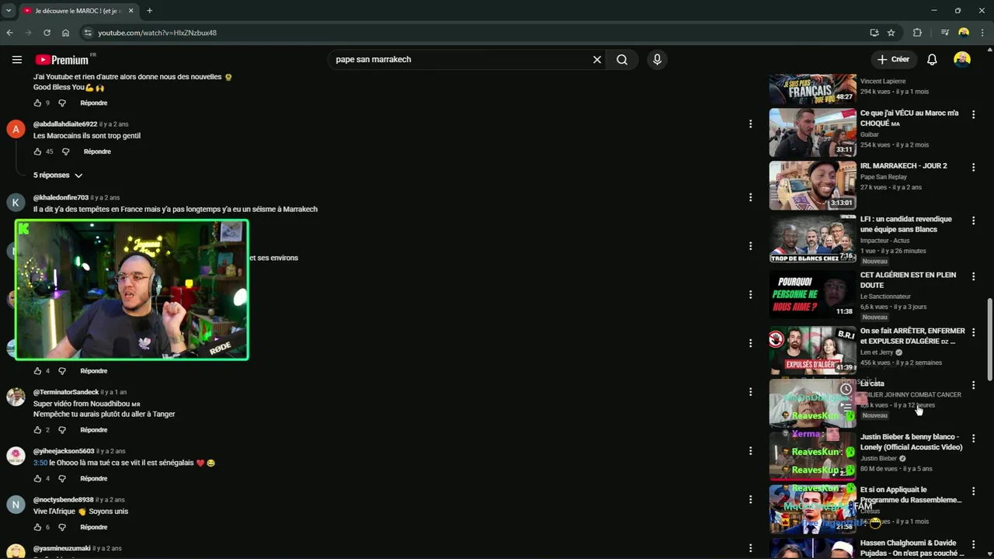The height and width of the screenshot is (559, 994).
Task: Open options for Ce que j'ai VÉCU video
Action: (973, 115)
